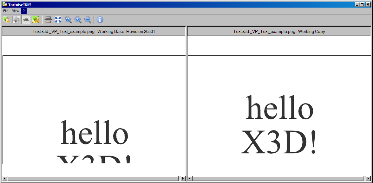
Task: Switch to vertical arrangement of images
Action: (48, 20)
